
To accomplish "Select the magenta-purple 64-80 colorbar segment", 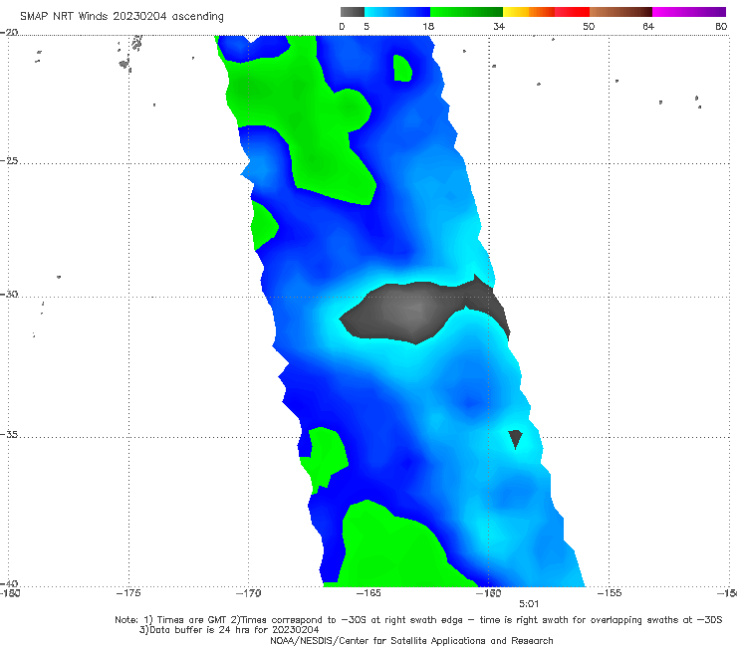I will click(689, 12).
